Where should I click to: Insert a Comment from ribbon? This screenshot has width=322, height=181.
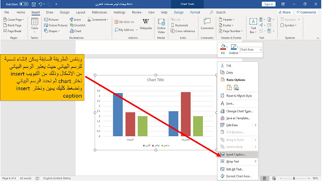(207, 24)
